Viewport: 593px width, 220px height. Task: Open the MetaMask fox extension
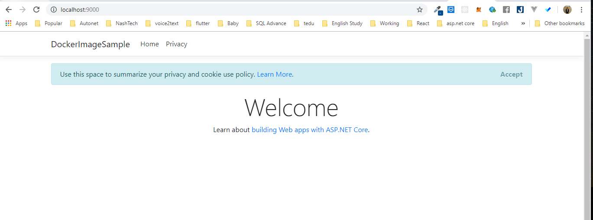pyautogui.click(x=479, y=10)
